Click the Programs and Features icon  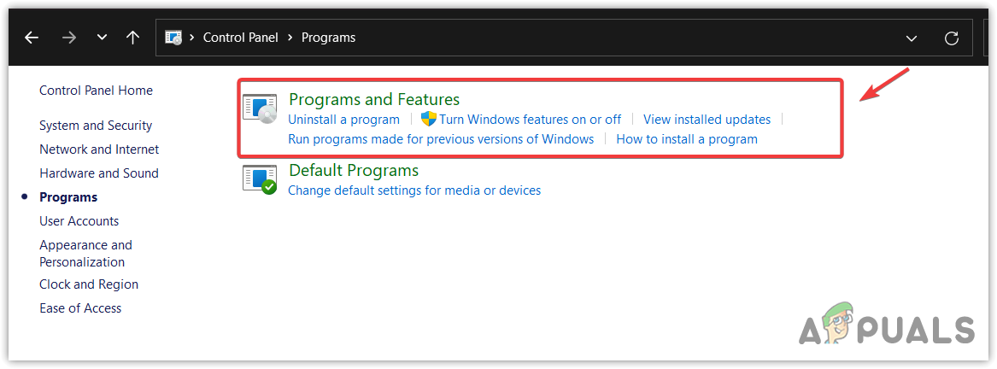[x=260, y=109]
